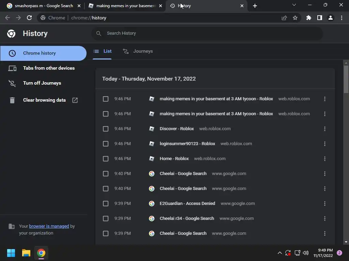Open more actions for loginsummer90123 - Roblox
The width and height of the screenshot is (349, 261).
point(325,144)
